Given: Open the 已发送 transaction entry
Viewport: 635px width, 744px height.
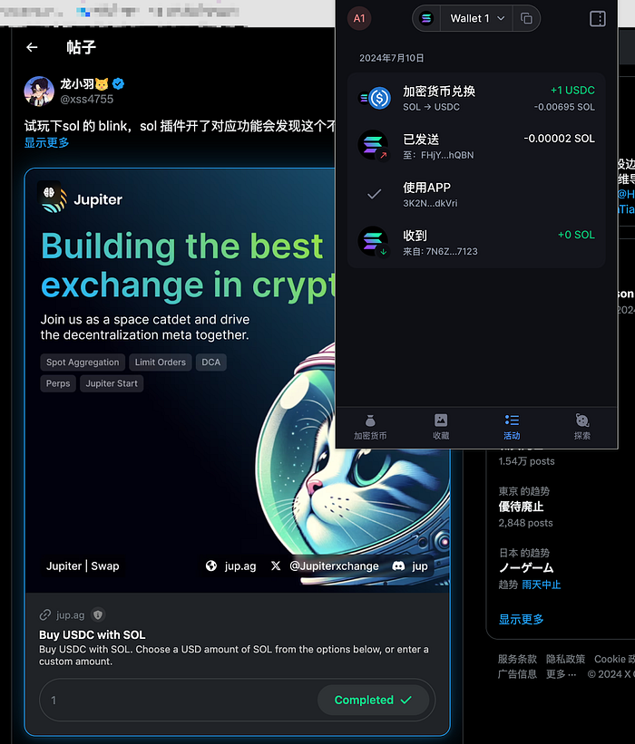Looking at the screenshot, I should (476, 146).
